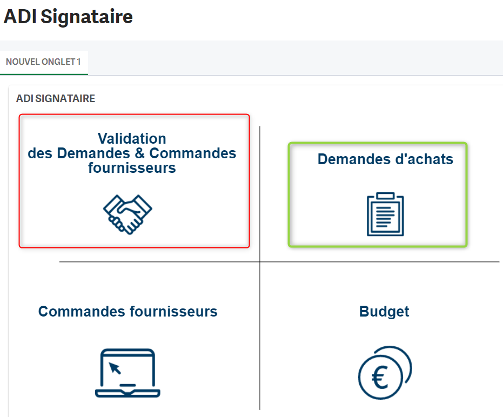Open the "Commandes fournisseurs" link text
The width and height of the screenshot is (503, 417).
pyautogui.click(x=128, y=312)
